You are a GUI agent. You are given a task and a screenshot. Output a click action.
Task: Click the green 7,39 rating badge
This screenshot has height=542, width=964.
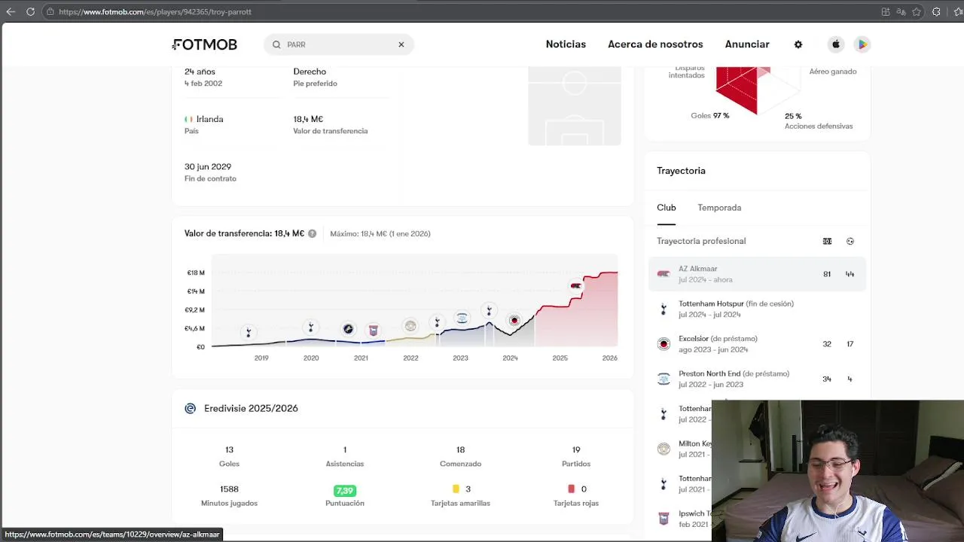345,490
